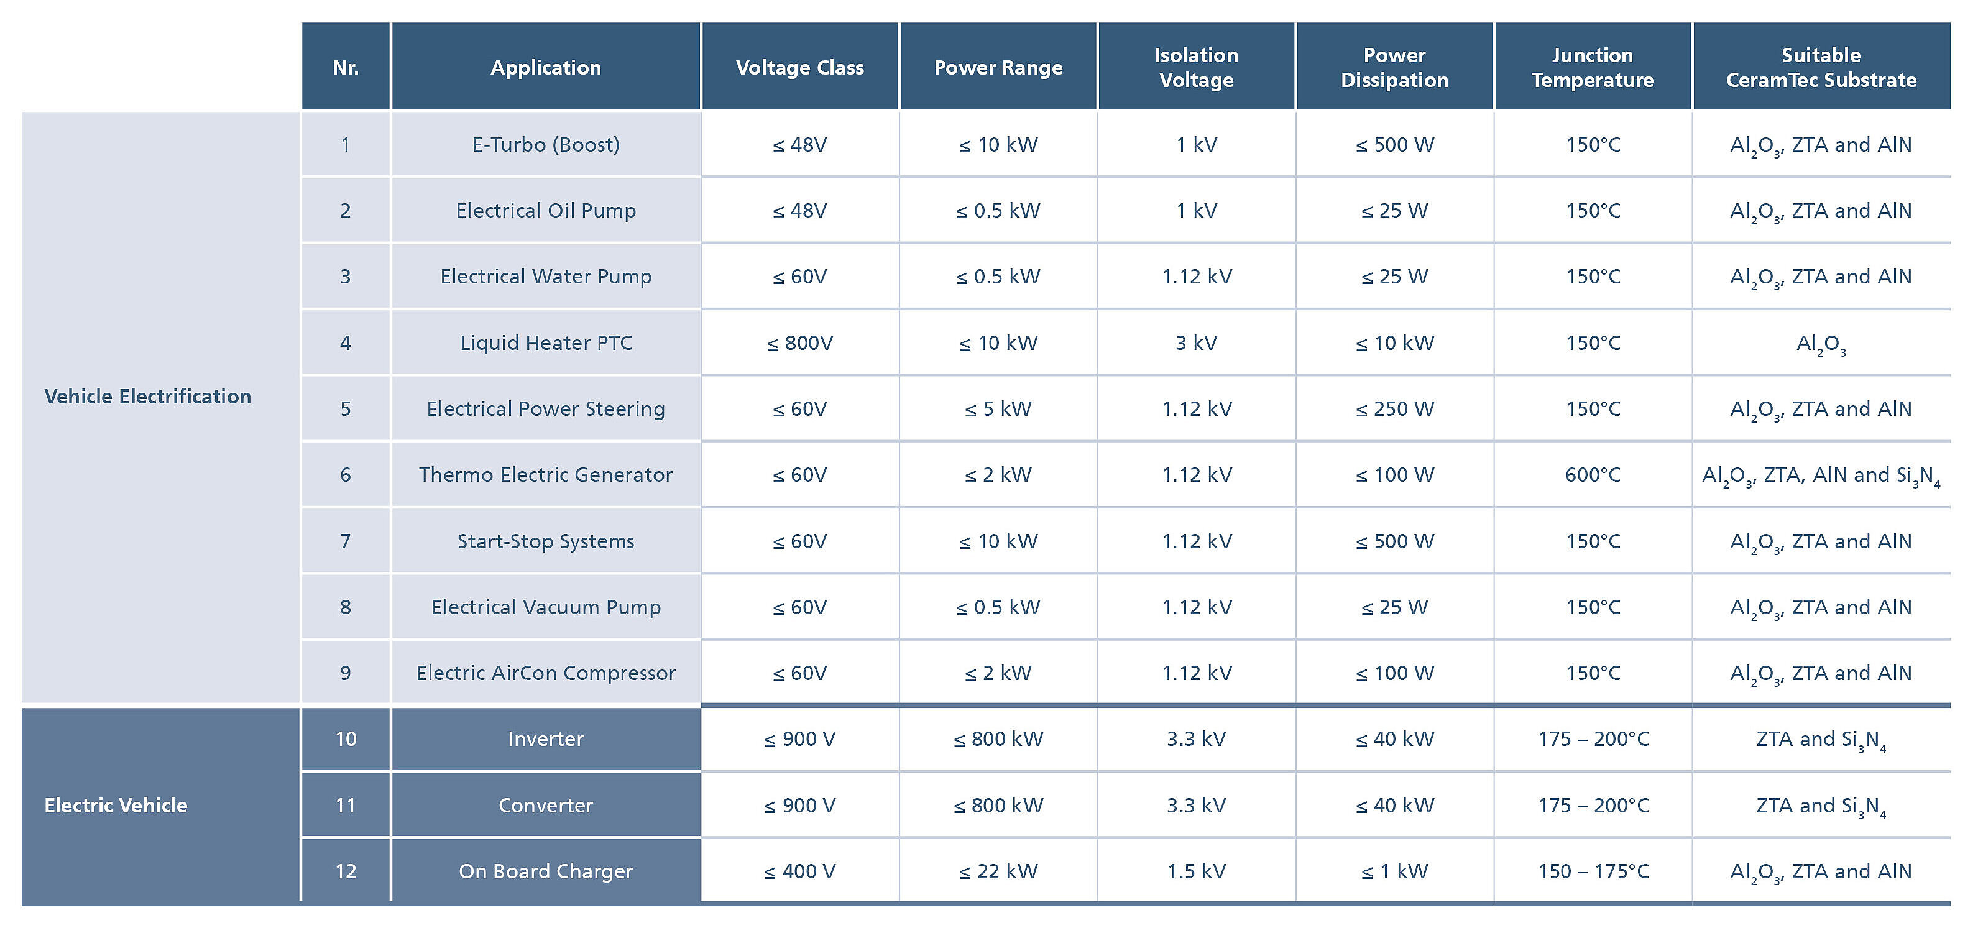Screen dimensions: 1978x933
Task: Click the Electrical Power Steering cell
Action: [x=545, y=408]
